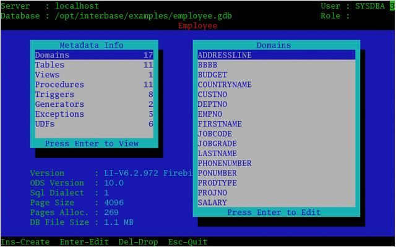396x247 pixels.
Task: Click DB File Size value 1.1 MB
Action: [x=119, y=222]
